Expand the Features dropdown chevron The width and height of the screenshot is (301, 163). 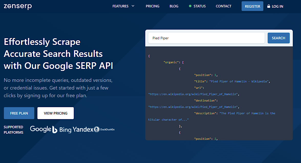click(133, 6)
